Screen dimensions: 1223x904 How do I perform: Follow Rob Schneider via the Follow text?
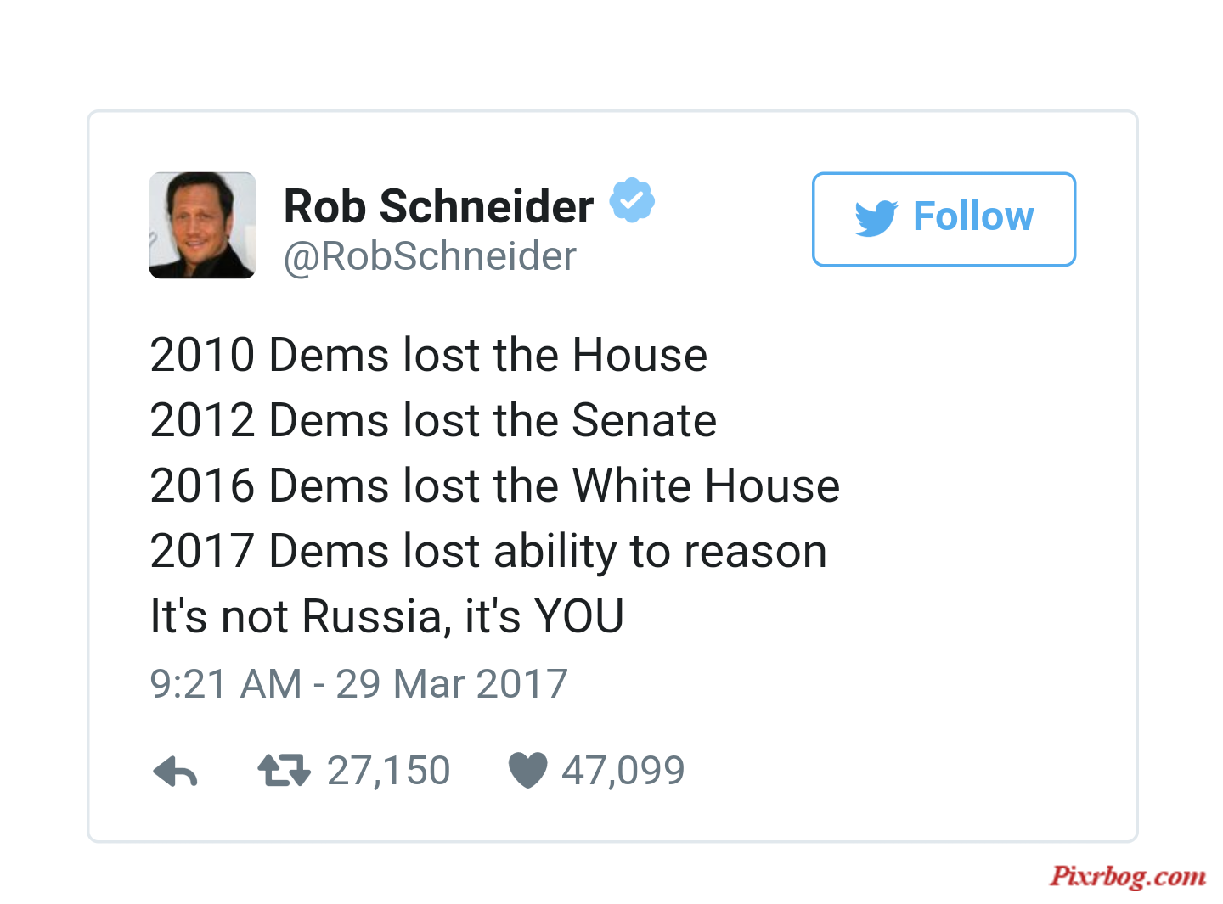pyautogui.click(x=973, y=216)
